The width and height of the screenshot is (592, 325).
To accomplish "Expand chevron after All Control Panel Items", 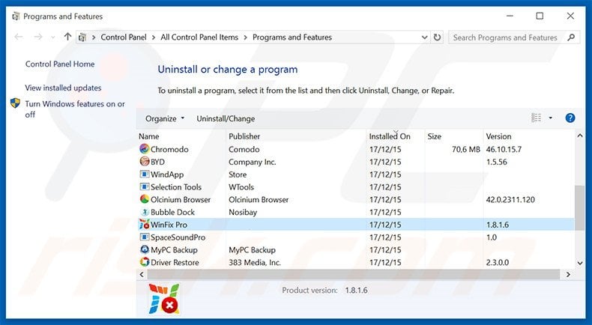I will coord(245,37).
